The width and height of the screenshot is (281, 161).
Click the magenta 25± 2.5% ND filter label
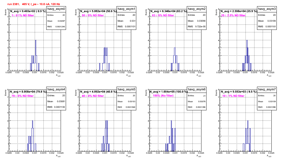(233, 15)
